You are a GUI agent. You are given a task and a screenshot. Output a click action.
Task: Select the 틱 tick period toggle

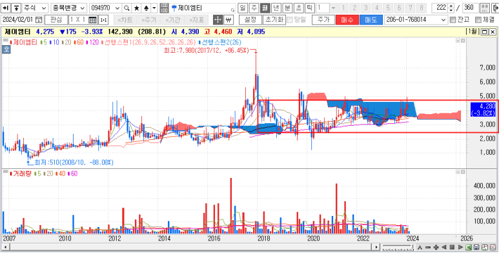(x=310, y=8)
